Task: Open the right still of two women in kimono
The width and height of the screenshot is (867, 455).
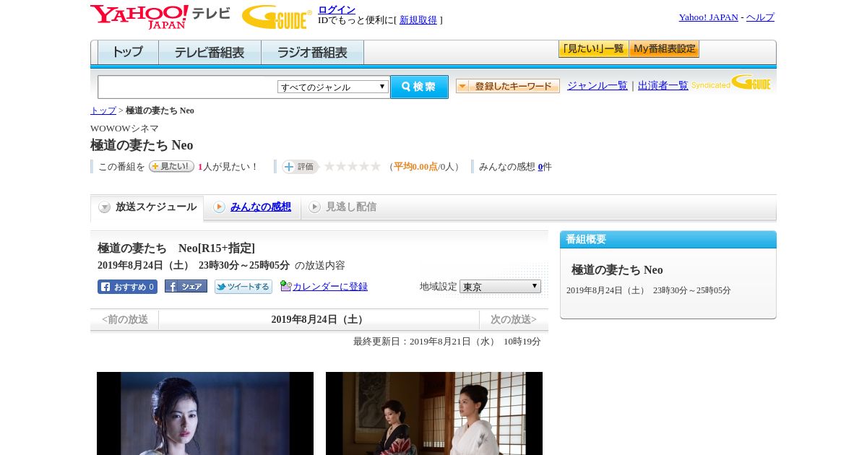Action: pyautogui.click(x=434, y=413)
